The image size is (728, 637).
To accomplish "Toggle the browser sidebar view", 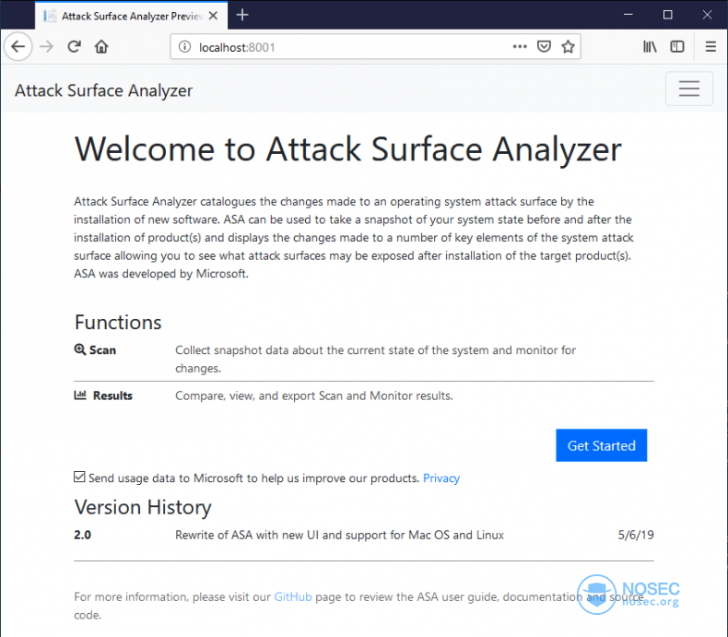I will pyautogui.click(x=677, y=46).
